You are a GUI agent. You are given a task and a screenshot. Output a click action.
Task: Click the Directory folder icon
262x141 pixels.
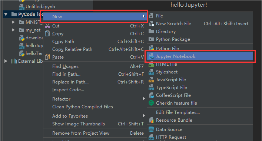(x=151, y=31)
